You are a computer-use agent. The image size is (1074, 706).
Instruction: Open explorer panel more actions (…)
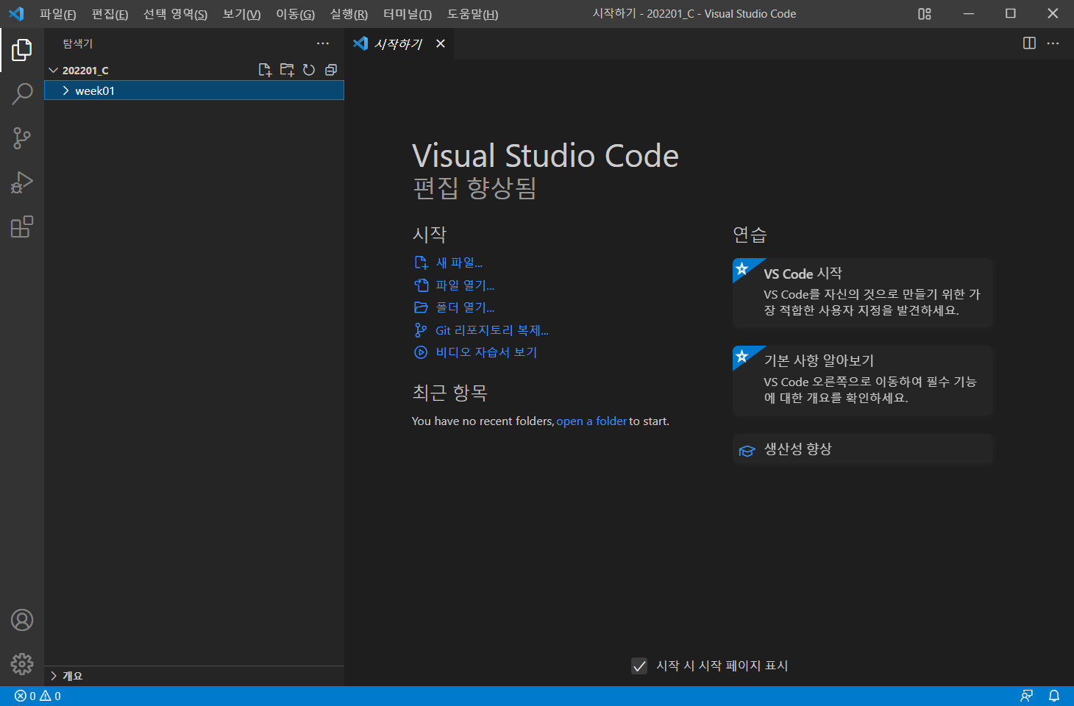(x=323, y=43)
